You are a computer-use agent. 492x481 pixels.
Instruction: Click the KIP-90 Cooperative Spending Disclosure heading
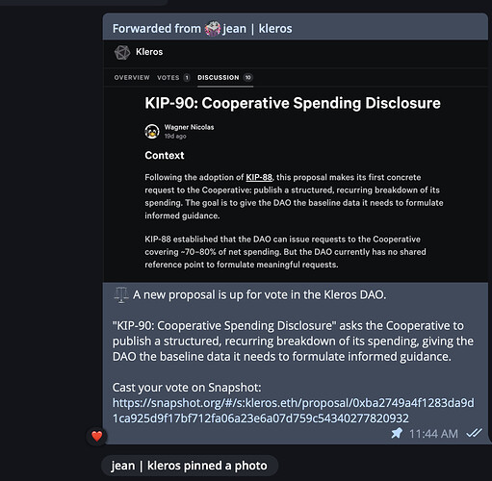coord(293,103)
